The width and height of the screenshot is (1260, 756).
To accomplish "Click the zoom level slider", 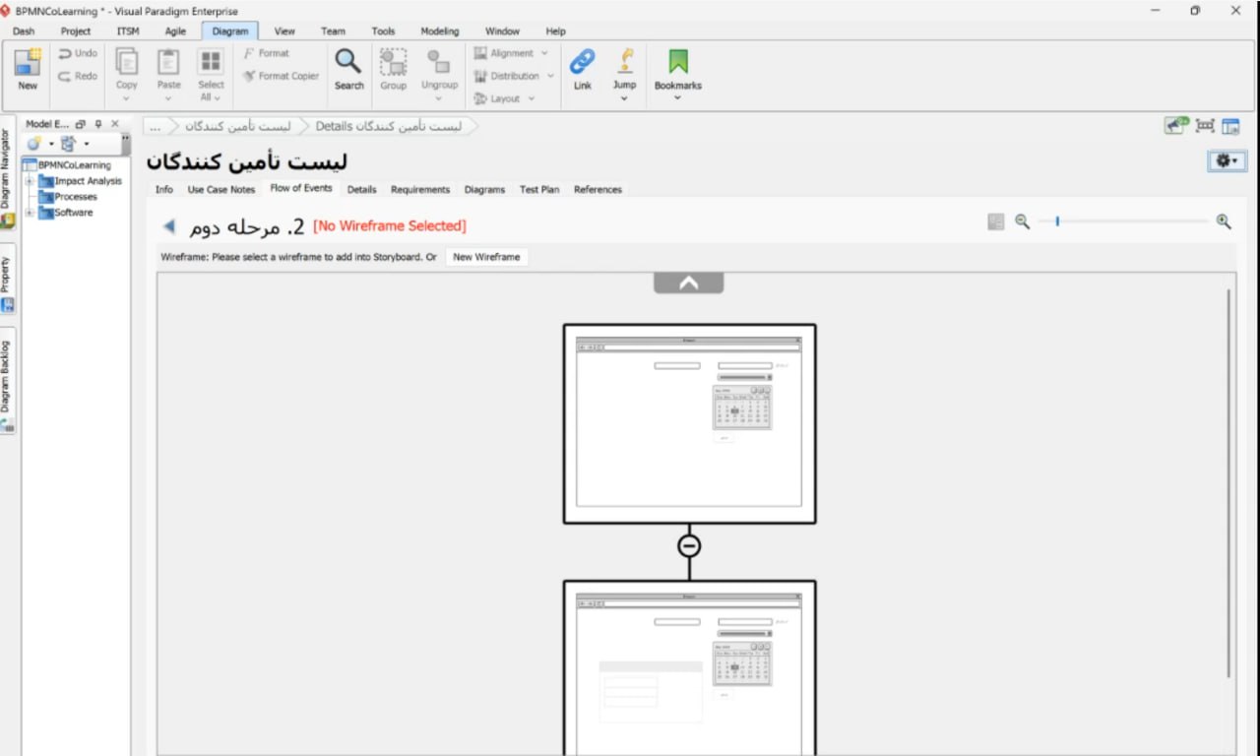I will coord(1057,222).
